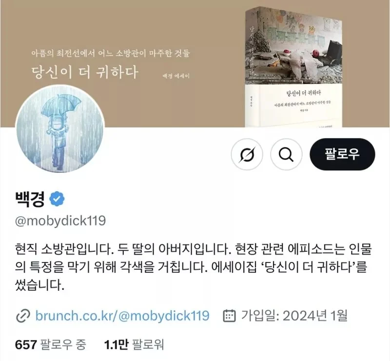This screenshot has height=361, width=390.
Task: Click the @mobydick119 handle text
Action: [60, 221]
